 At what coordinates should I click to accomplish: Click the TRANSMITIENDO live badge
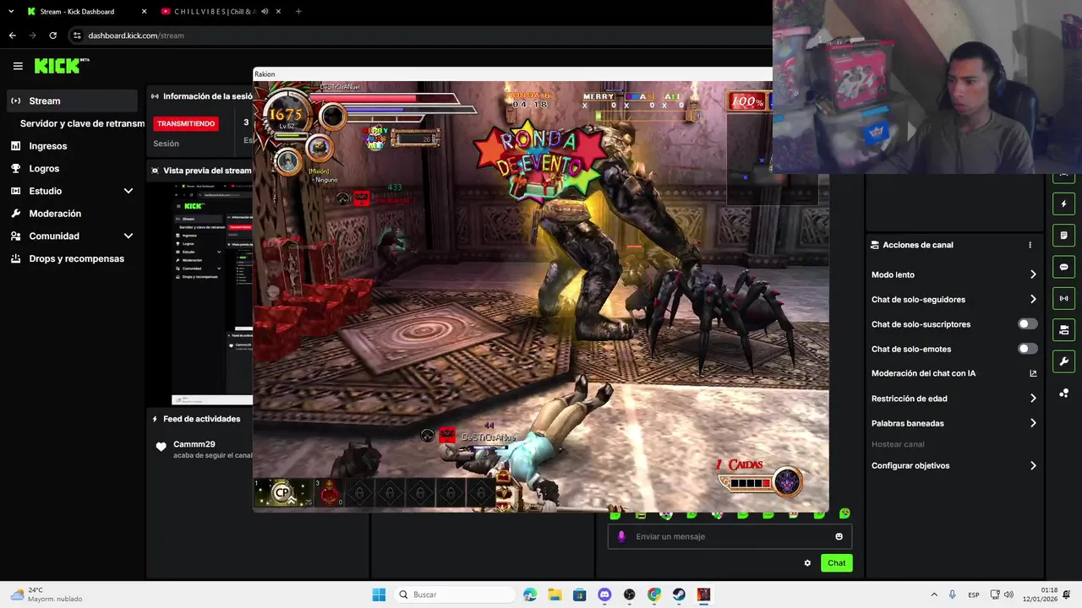click(186, 123)
